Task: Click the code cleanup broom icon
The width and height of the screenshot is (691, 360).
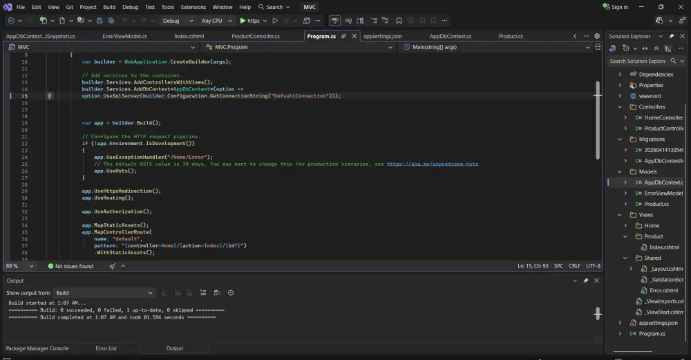Action: pos(113,266)
